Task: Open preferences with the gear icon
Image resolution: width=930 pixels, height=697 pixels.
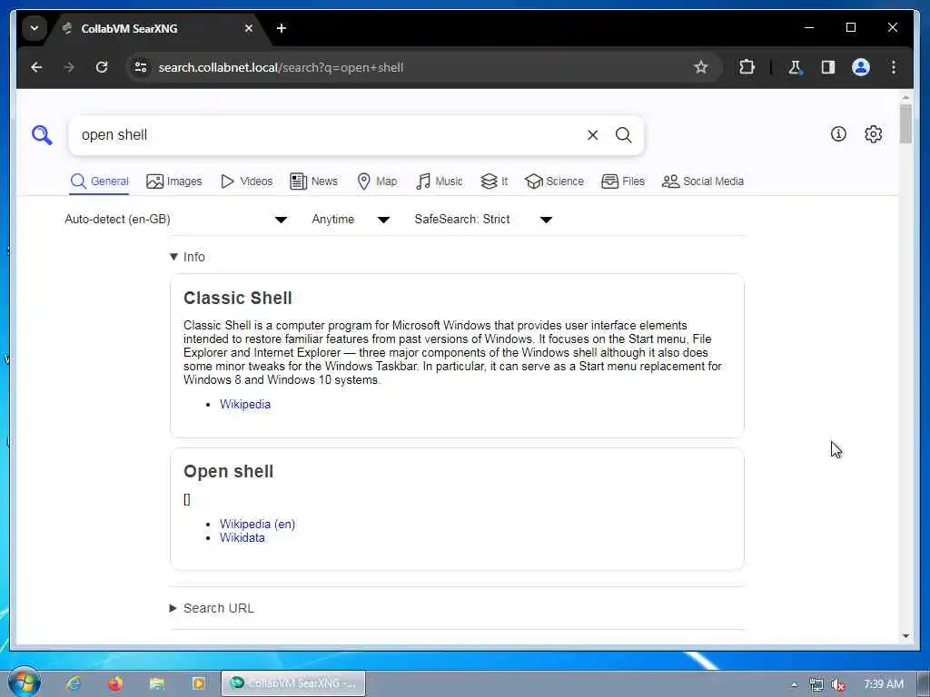Action: point(873,134)
